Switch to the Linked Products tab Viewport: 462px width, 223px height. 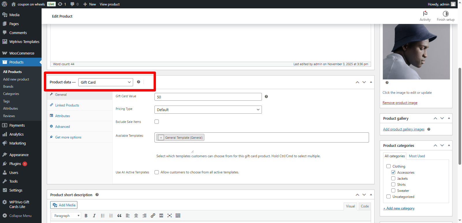80,105
